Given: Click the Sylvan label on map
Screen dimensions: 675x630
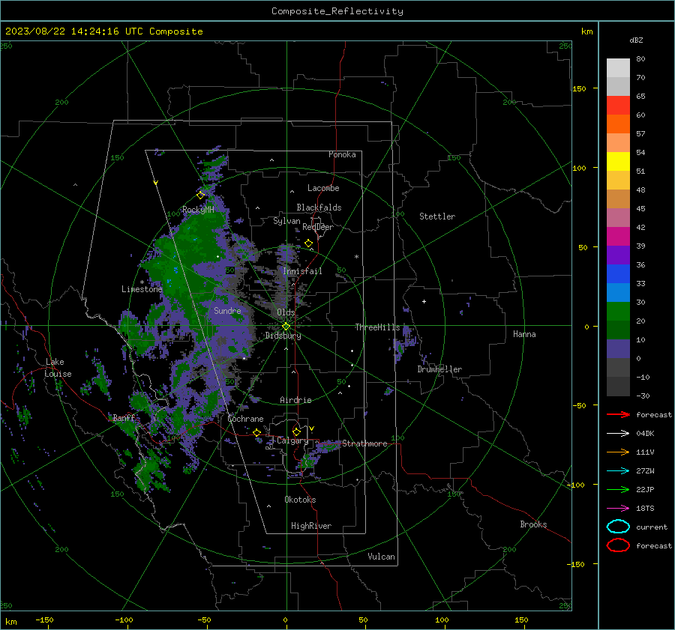Looking at the screenshot, I should point(286,221).
